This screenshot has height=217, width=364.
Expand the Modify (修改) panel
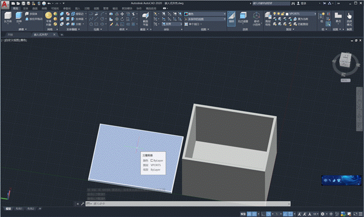tap(123, 29)
